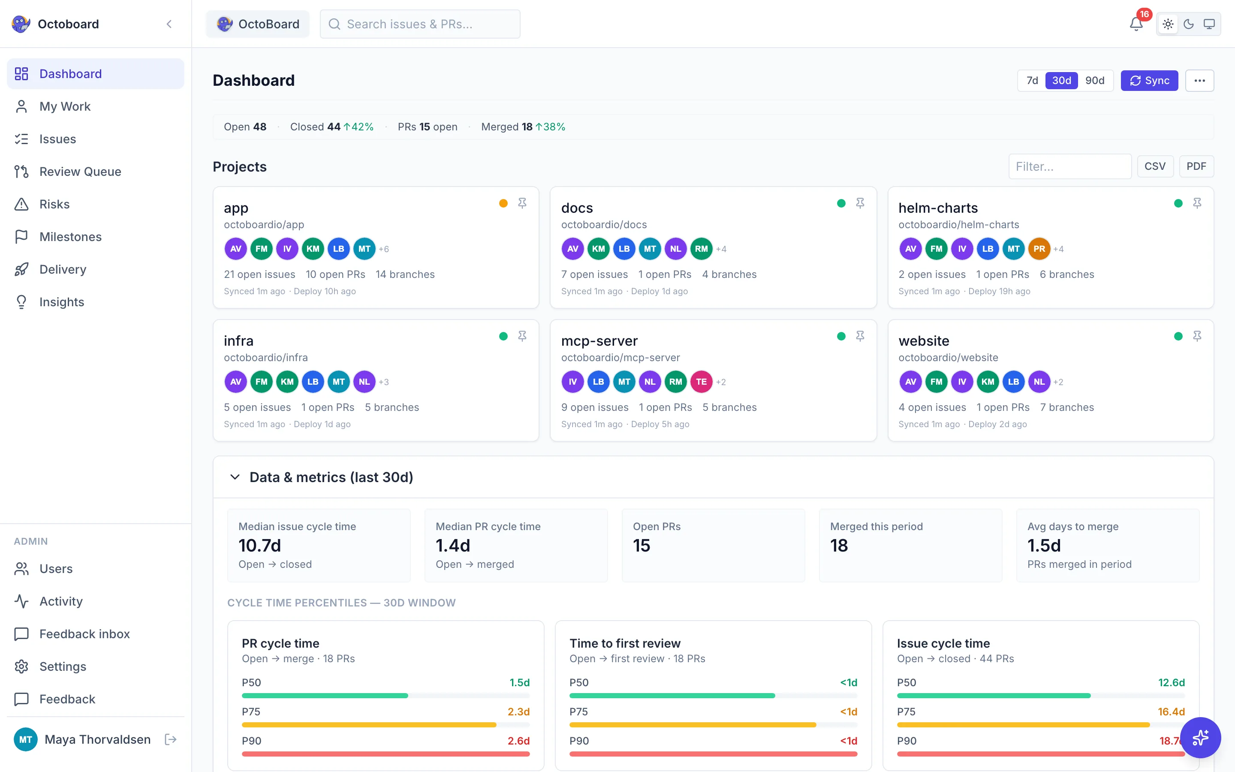Collapse the sidebar with the chevron
Screen dimensions: 1235x772
pos(169,24)
